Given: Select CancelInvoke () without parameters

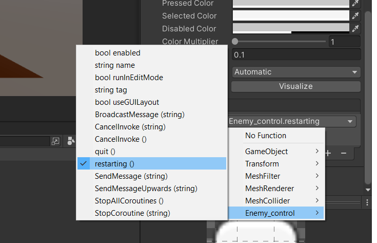Looking at the screenshot, I should point(152,139).
